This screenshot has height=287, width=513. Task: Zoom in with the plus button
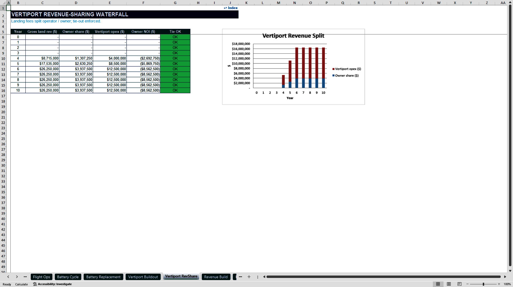click(499, 284)
